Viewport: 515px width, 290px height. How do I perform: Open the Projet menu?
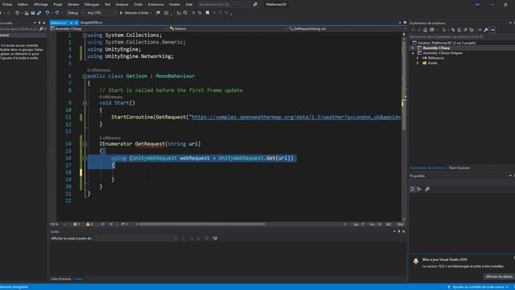pyautogui.click(x=58, y=4)
